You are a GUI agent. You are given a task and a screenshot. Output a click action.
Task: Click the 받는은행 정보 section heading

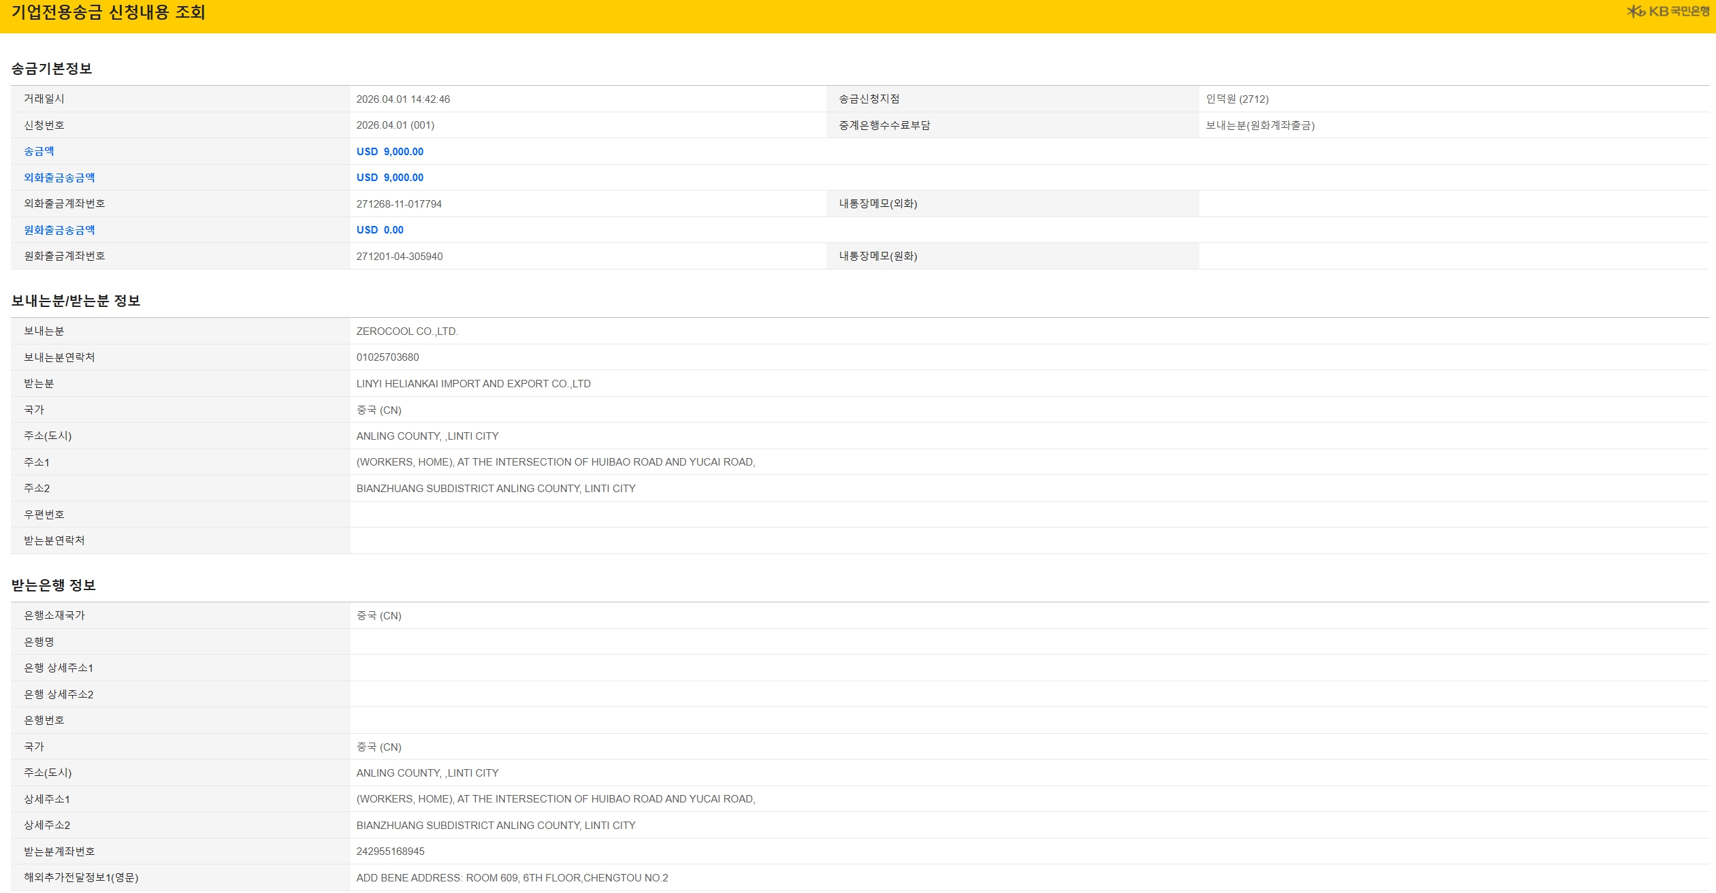[53, 585]
